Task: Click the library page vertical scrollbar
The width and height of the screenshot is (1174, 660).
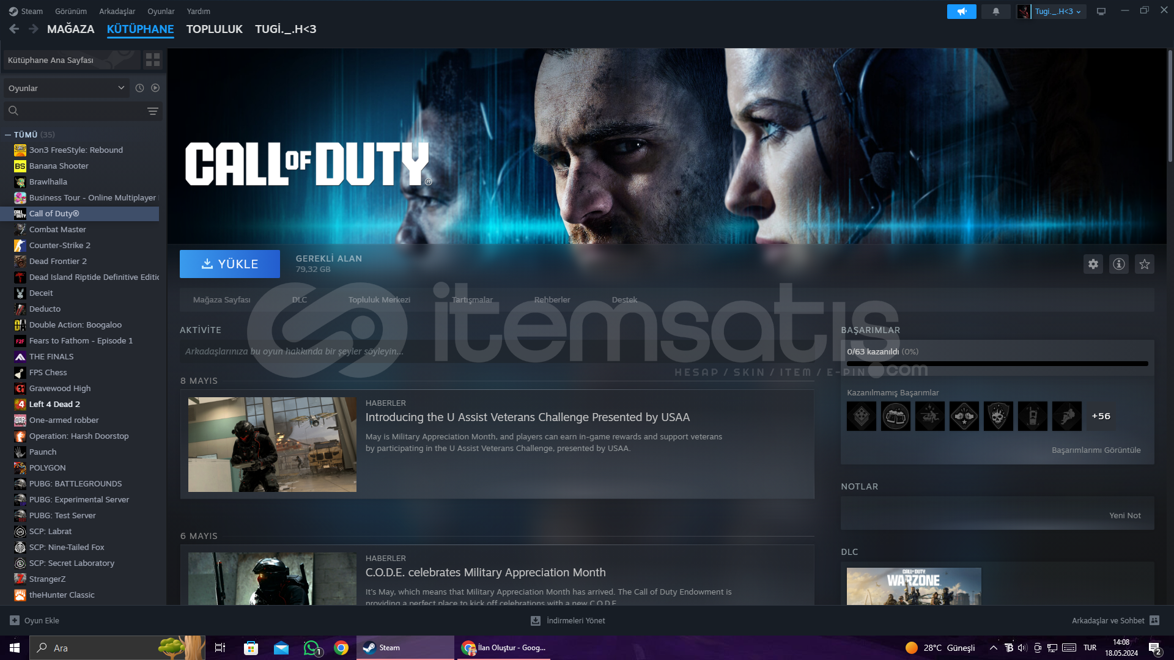Action: click(1170, 106)
